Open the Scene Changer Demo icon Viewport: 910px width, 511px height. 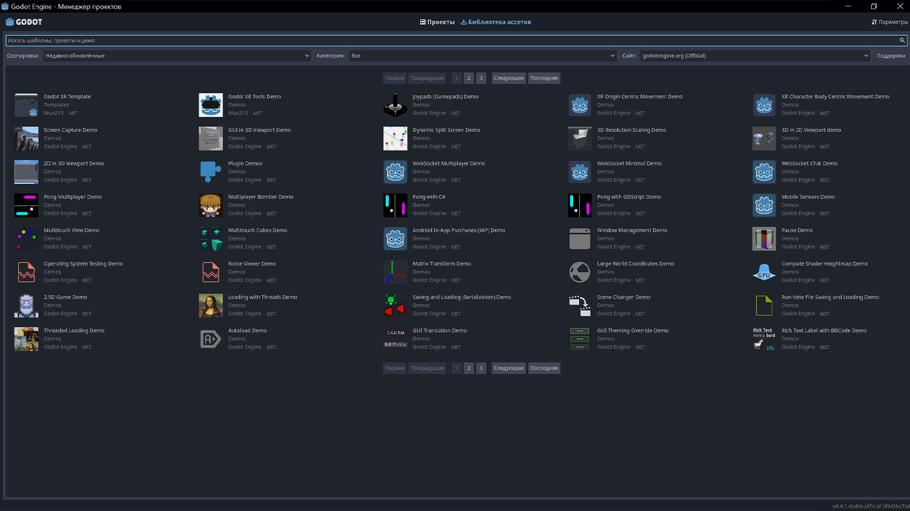coord(580,306)
